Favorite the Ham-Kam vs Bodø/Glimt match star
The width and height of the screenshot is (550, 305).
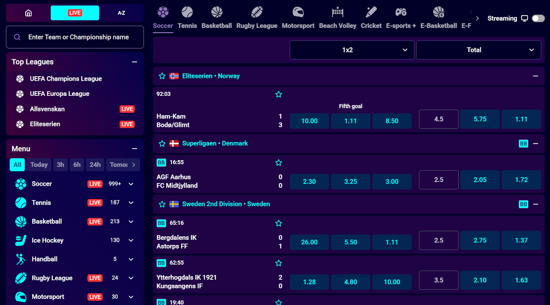point(278,94)
